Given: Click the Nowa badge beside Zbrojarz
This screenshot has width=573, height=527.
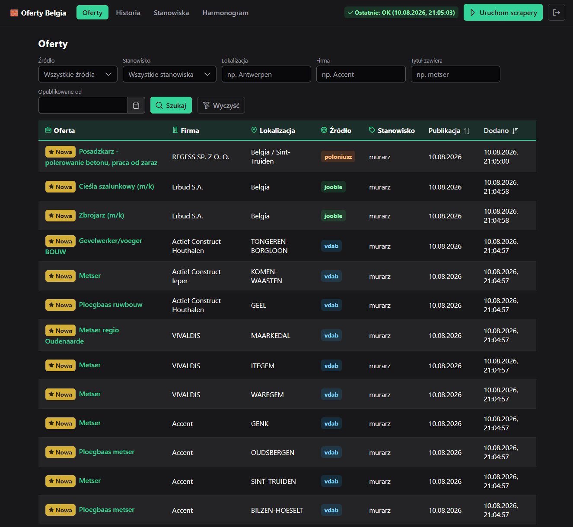Looking at the screenshot, I should click(x=60, y=216).
